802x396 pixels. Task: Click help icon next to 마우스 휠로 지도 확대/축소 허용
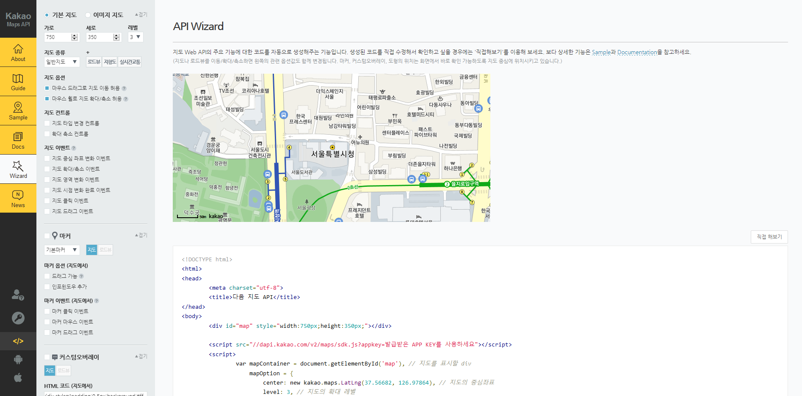(126, 99)
